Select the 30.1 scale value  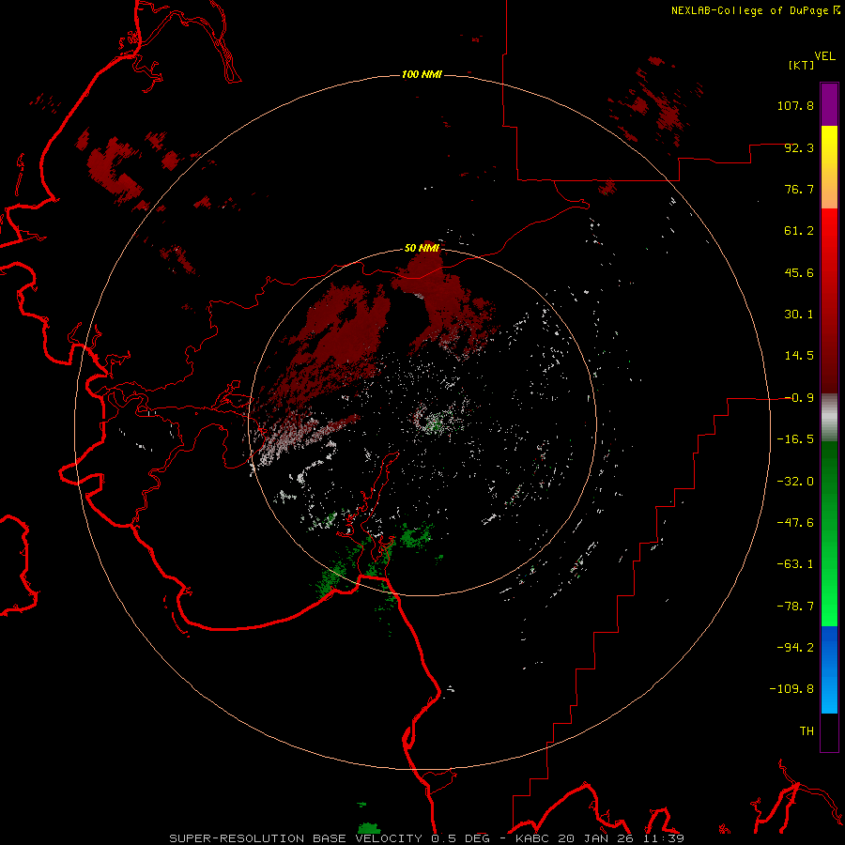click(799, 315)
